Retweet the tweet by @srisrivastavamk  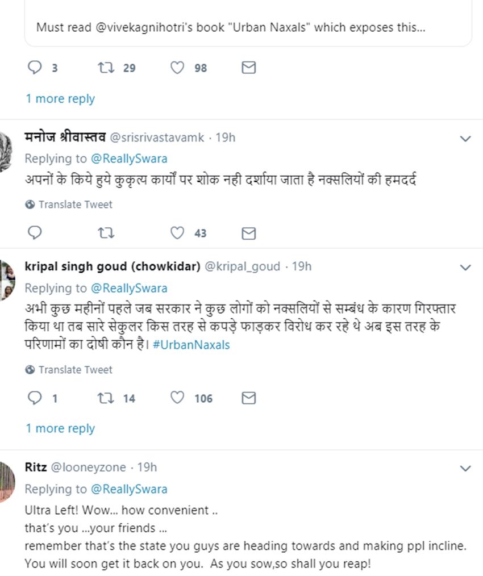pos(105,233)
